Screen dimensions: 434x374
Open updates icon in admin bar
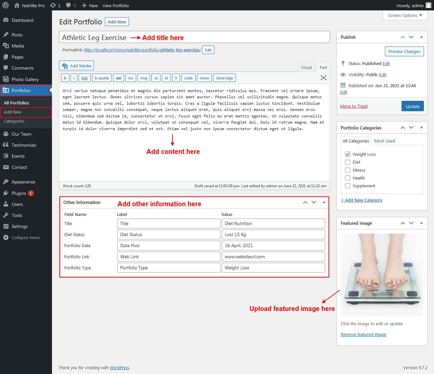pyautogui.click(x=53, y=6)
